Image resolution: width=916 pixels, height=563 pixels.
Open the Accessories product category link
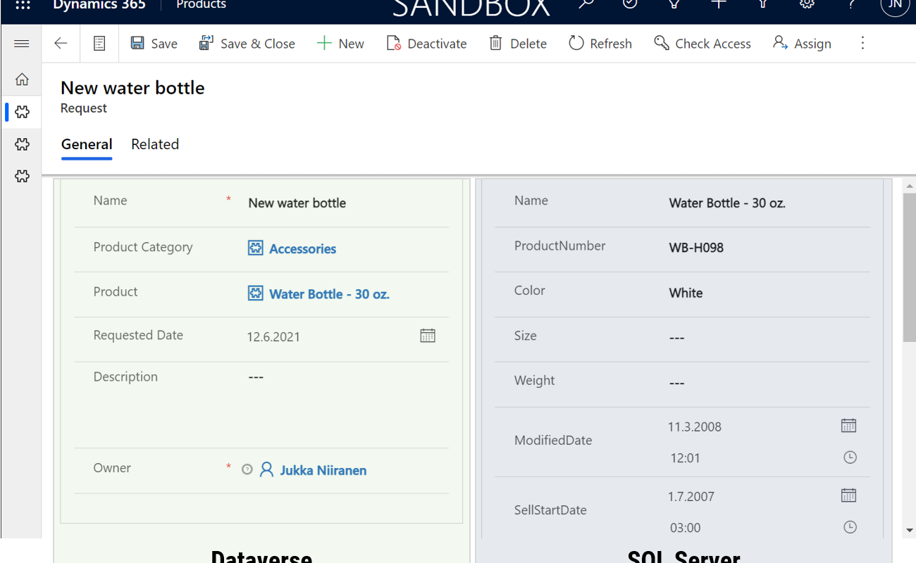pos(302,248)
